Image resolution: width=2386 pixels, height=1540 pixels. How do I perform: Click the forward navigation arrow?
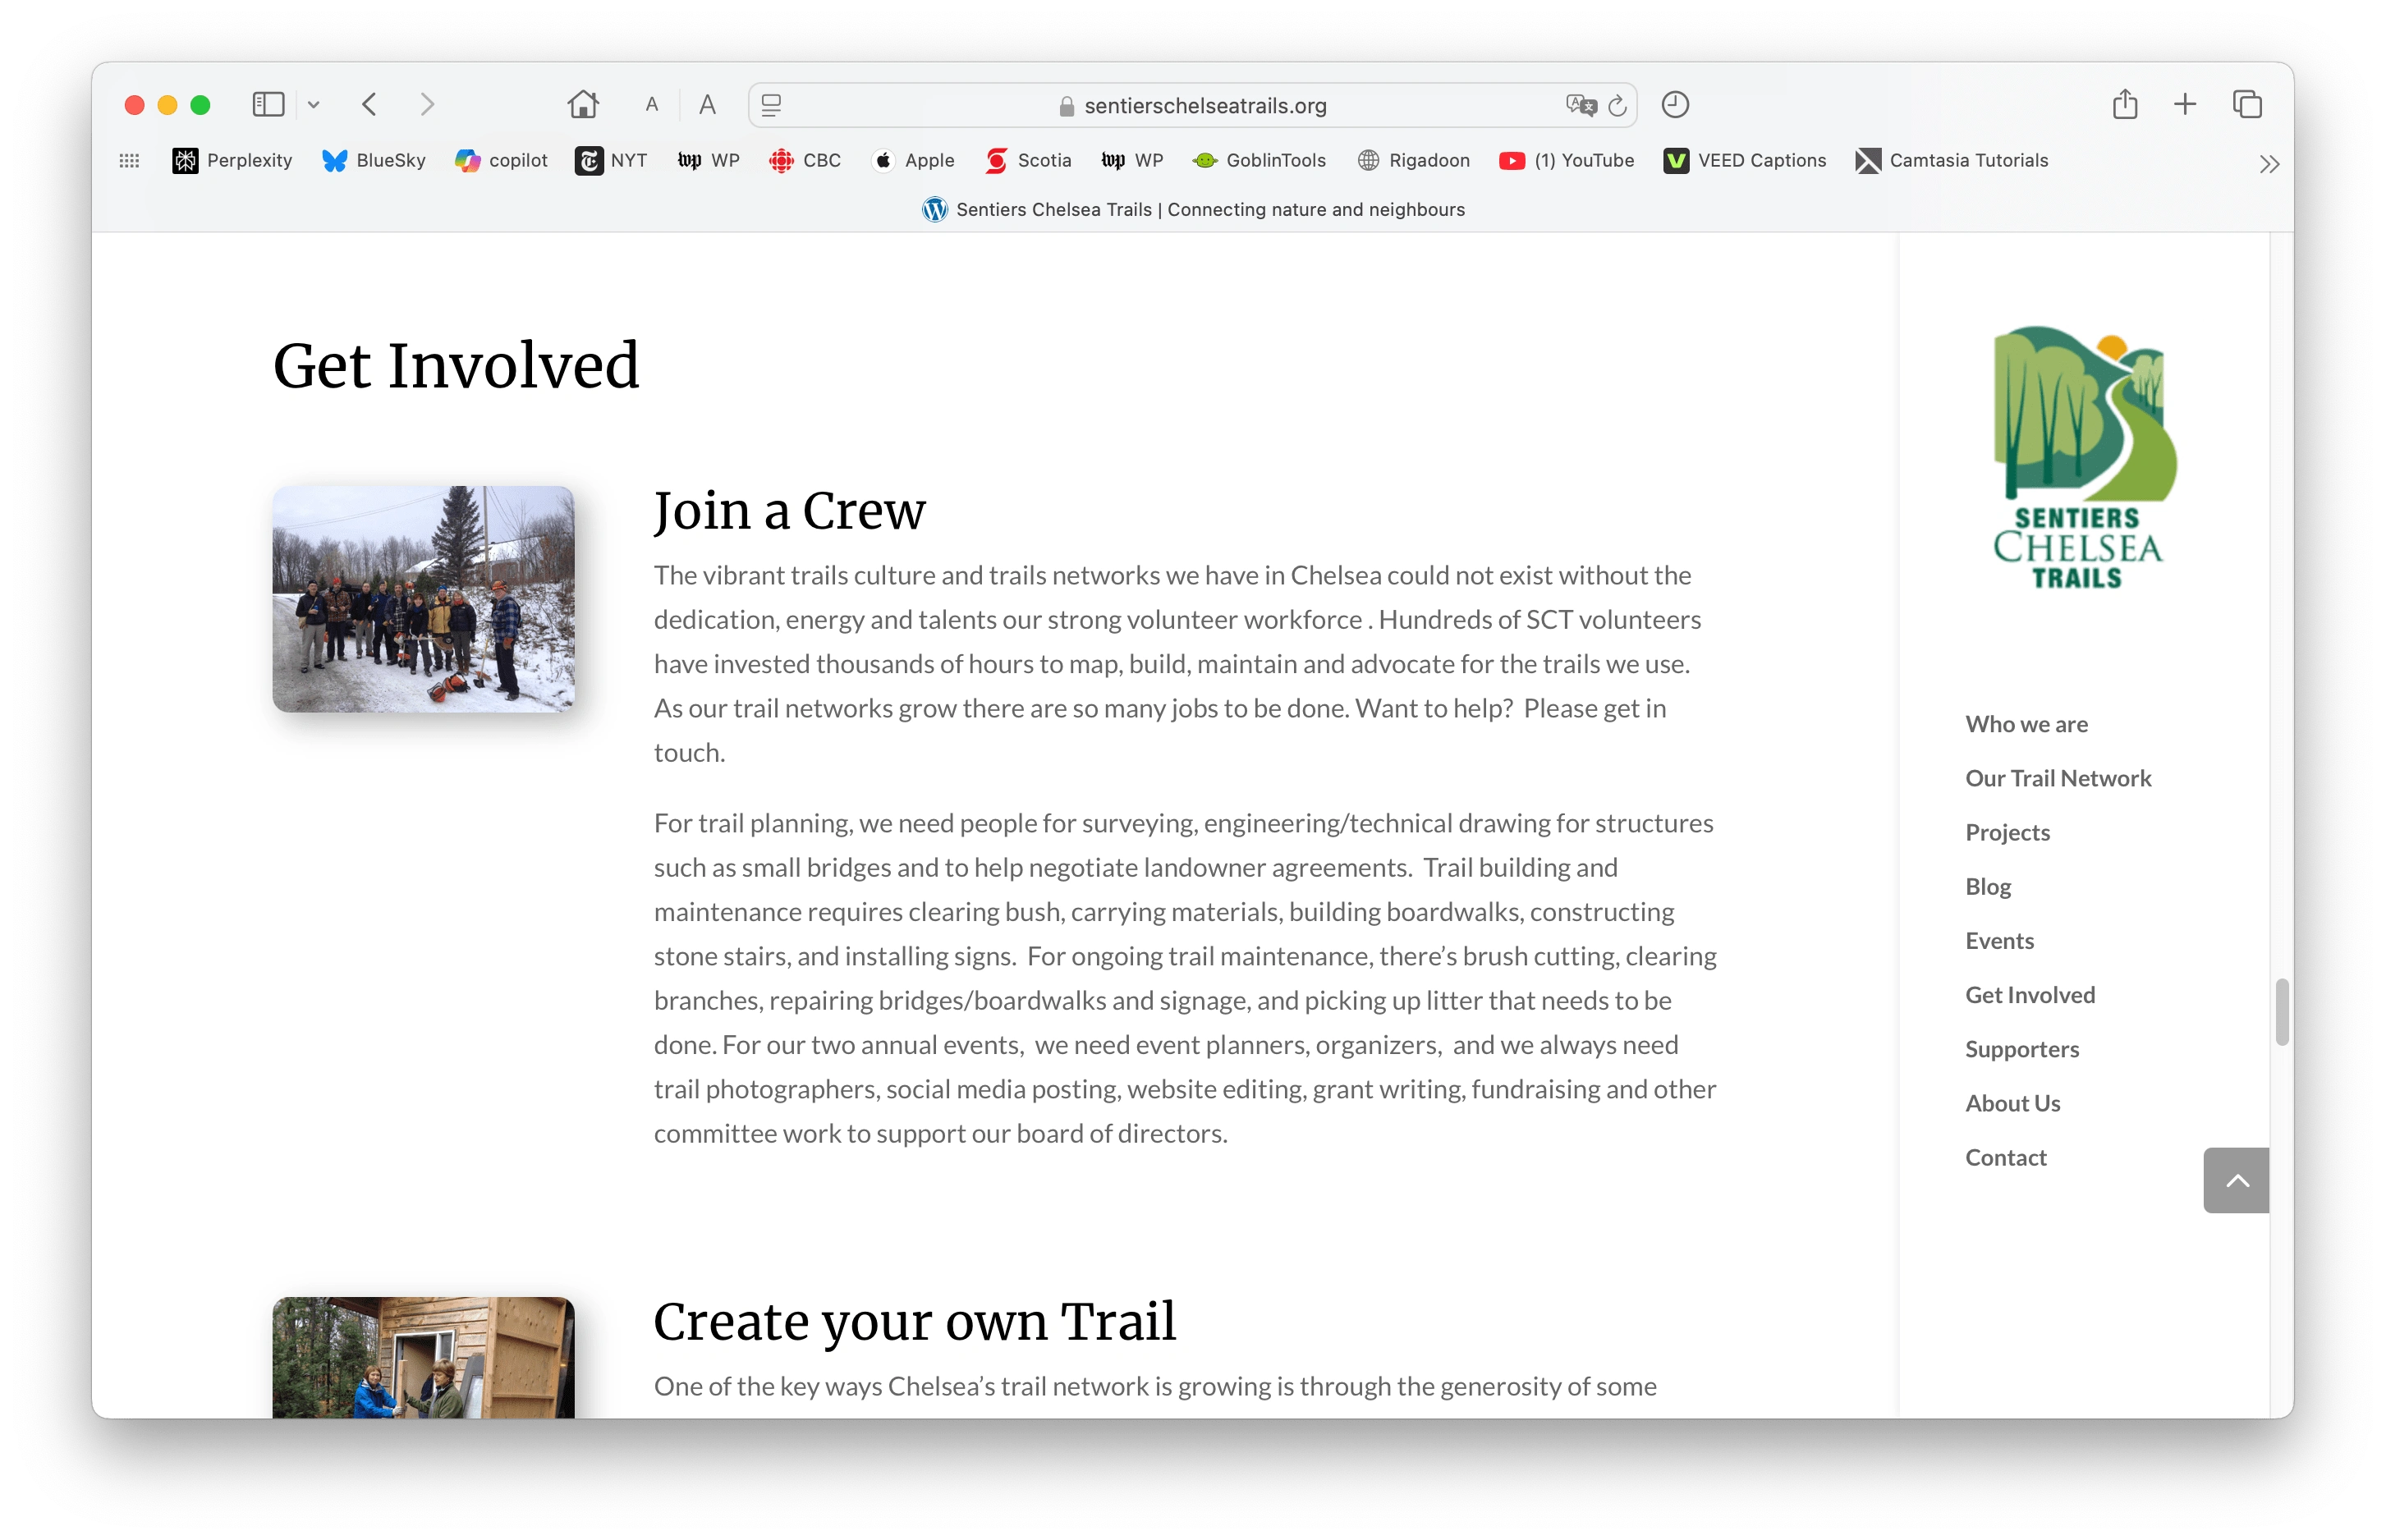click(x=428, y=104)
